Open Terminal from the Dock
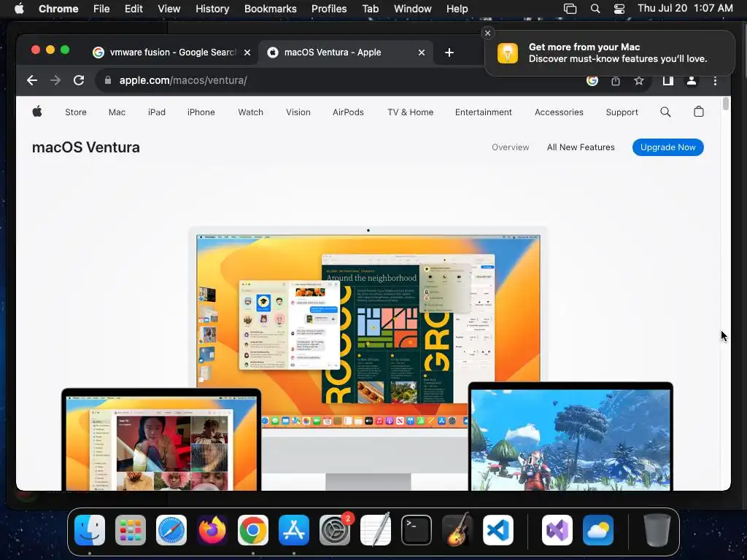This screenshot has width=747, height=560. 417,530
